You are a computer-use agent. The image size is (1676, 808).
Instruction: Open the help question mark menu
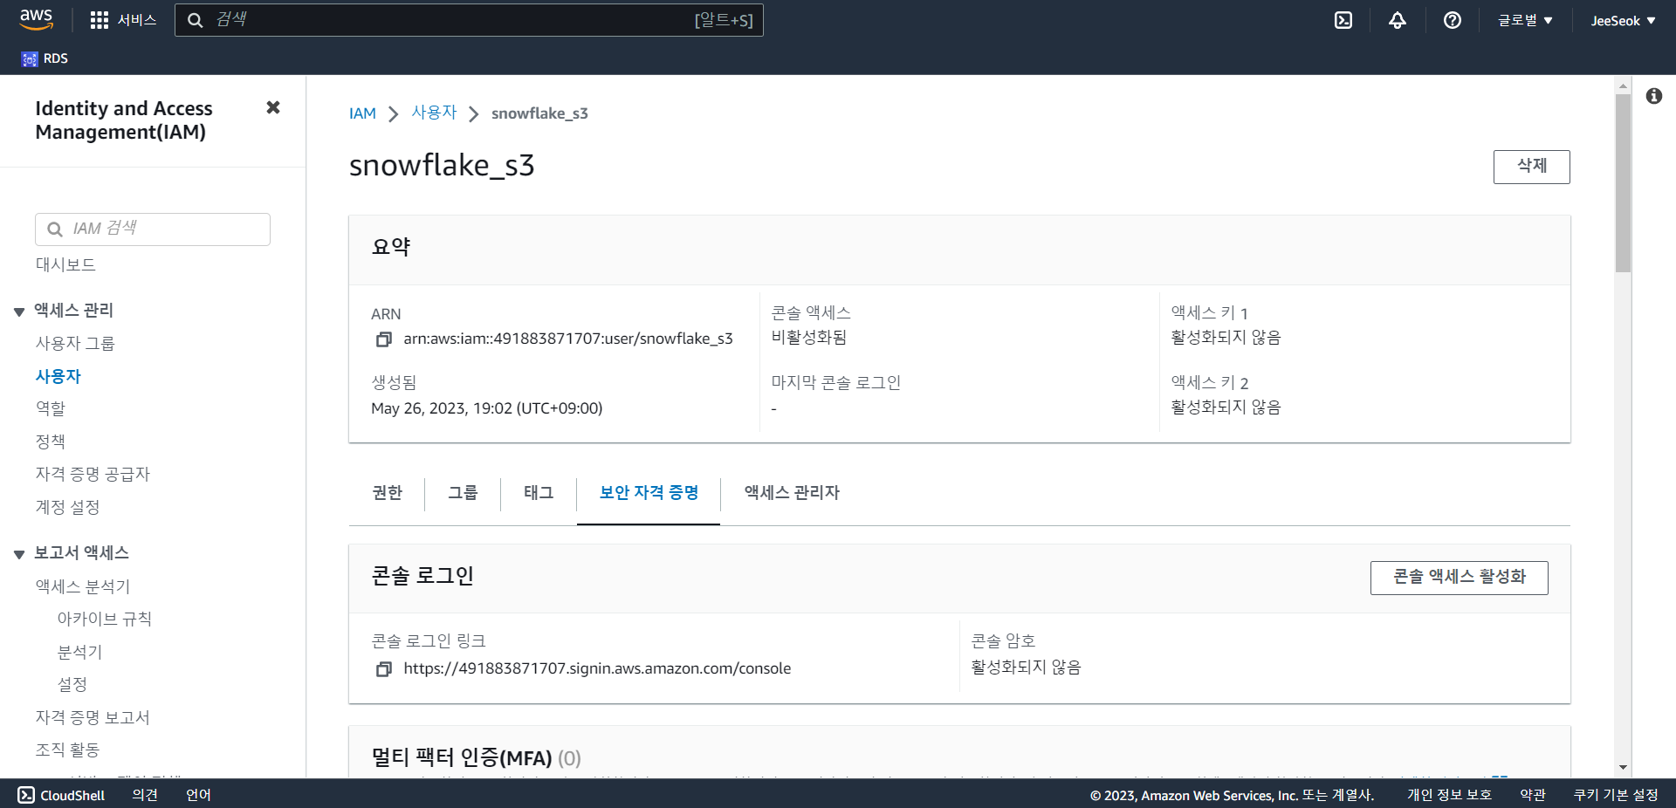tap(1453, 20)
